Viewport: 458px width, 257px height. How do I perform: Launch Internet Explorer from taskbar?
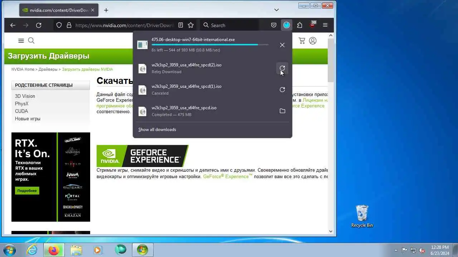click(32, 250)
